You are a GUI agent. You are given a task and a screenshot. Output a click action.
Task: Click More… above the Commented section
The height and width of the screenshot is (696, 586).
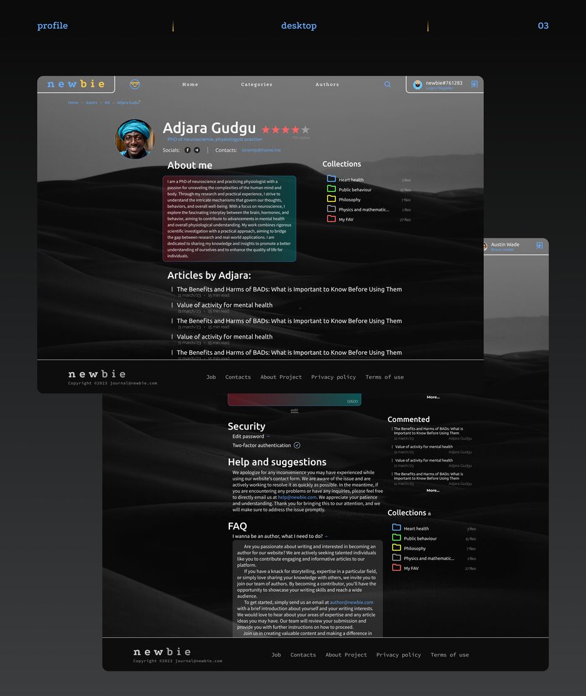click(x=433, y=398)
